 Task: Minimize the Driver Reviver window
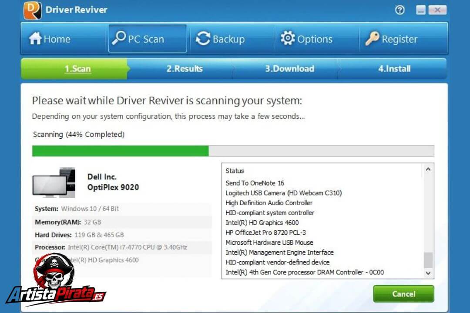420,10
